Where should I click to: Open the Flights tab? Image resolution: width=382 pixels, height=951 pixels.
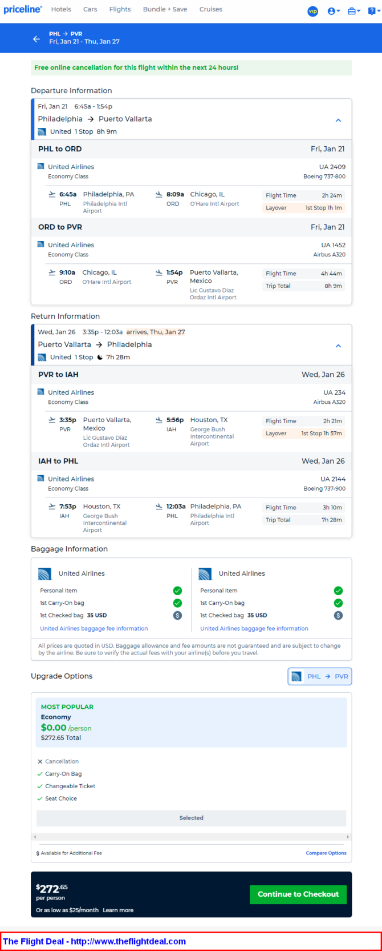tap(120, 9)
